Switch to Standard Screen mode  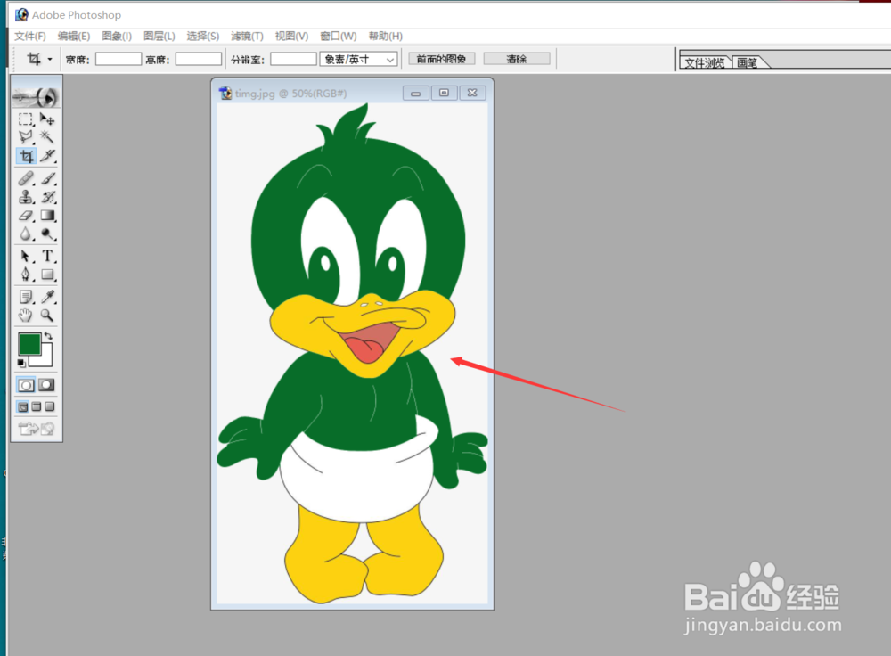click(23, 406)
